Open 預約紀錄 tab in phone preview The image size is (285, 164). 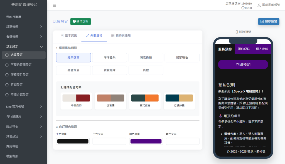[244, 49]
